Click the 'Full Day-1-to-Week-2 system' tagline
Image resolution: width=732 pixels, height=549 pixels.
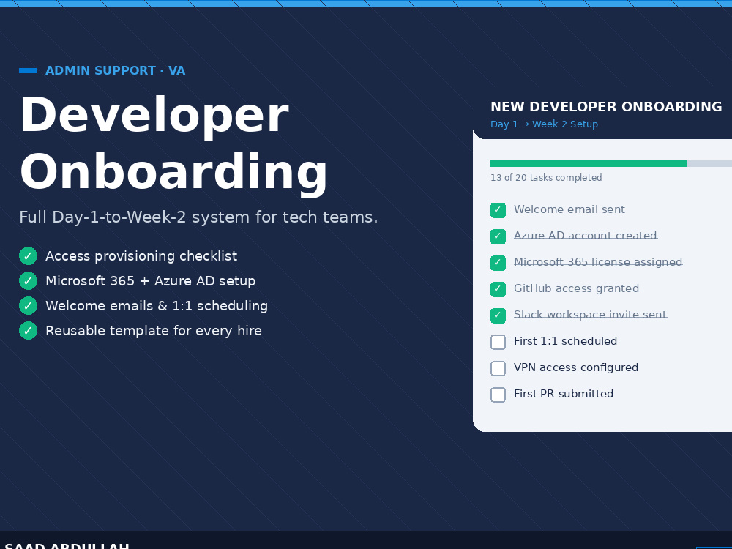click(198, 217)
